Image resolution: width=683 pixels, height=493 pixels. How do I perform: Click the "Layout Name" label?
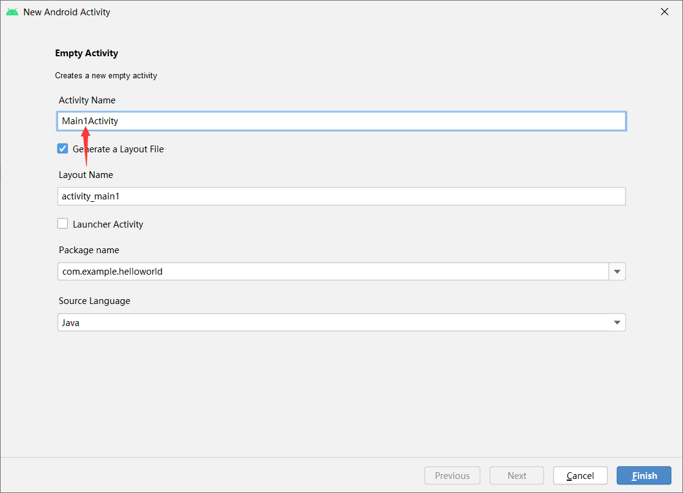pos(86,175)
